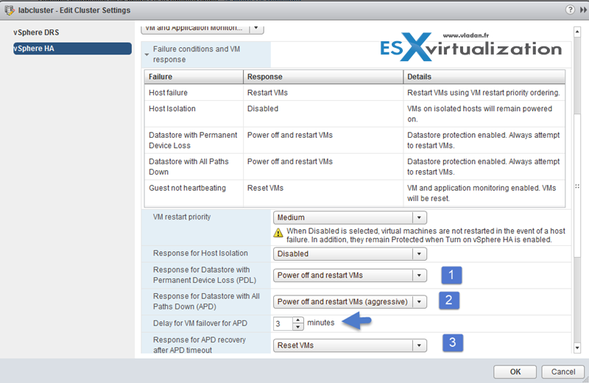
Task: Open the help question mark icon
Action: point(570,10)
